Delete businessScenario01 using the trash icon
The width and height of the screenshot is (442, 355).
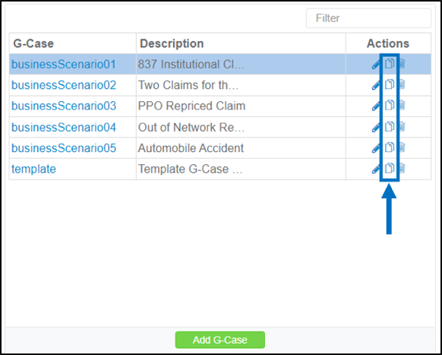(x=402, y=64)
